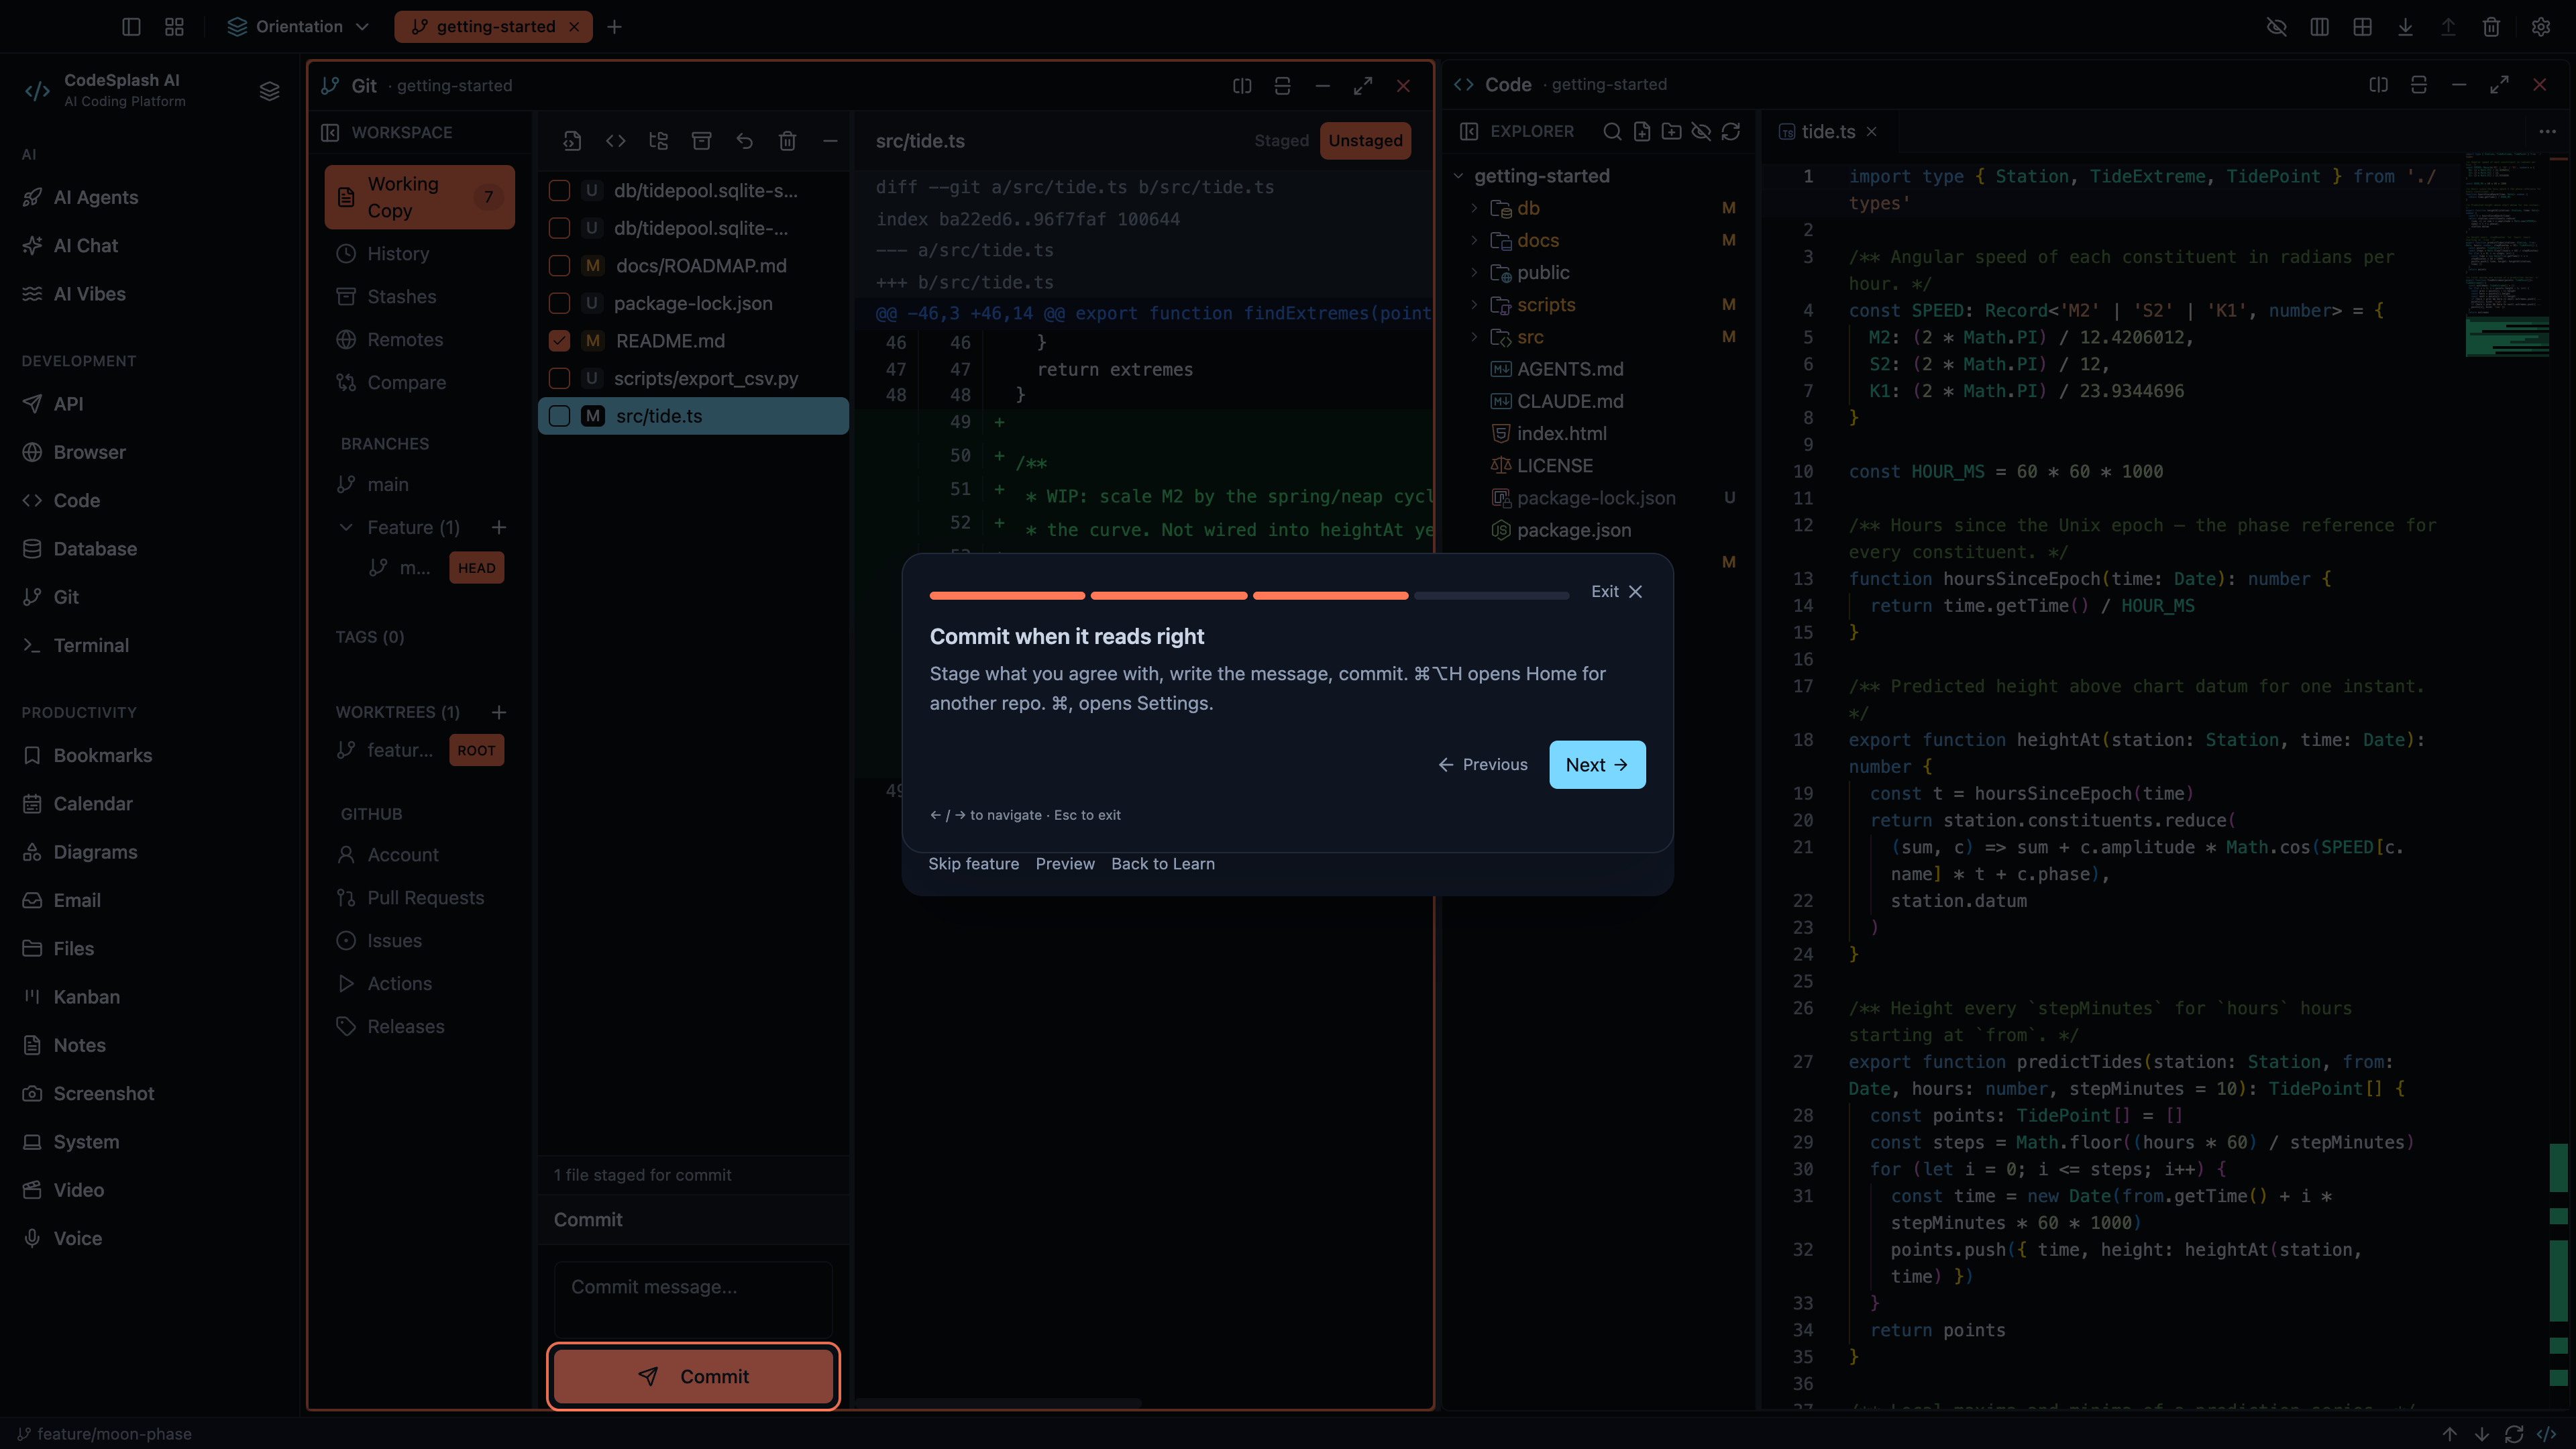Check the src/tide.ts checkbox

click(x=560, y=416)
